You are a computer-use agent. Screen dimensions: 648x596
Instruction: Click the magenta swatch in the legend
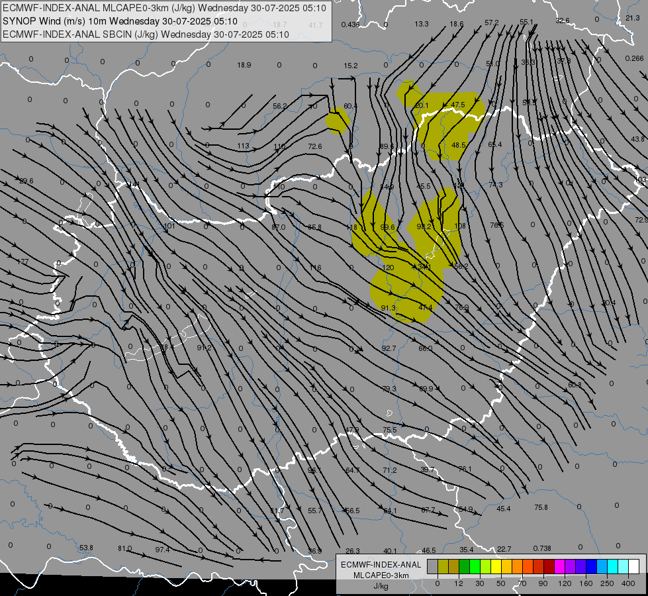coord(560,566)
